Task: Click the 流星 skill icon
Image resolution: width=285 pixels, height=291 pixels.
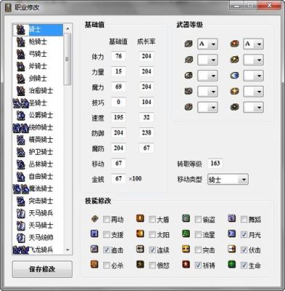Action: 186,234
